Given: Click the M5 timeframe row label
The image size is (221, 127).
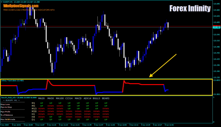Looking at the screenshot, I should [33, 106].
